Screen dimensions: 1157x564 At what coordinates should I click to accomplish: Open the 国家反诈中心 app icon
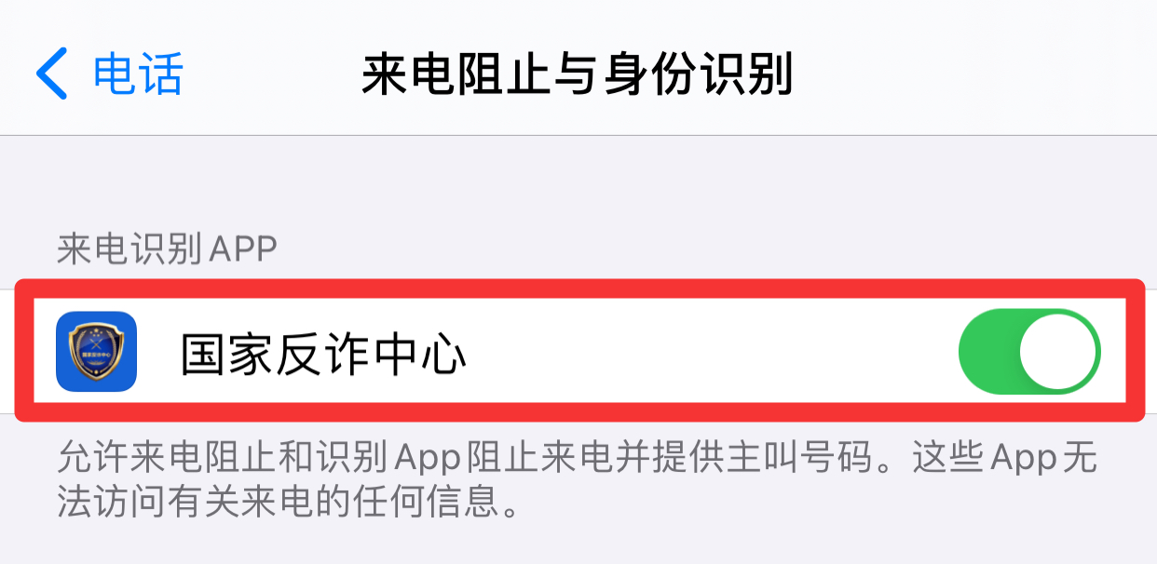(97, 351)
